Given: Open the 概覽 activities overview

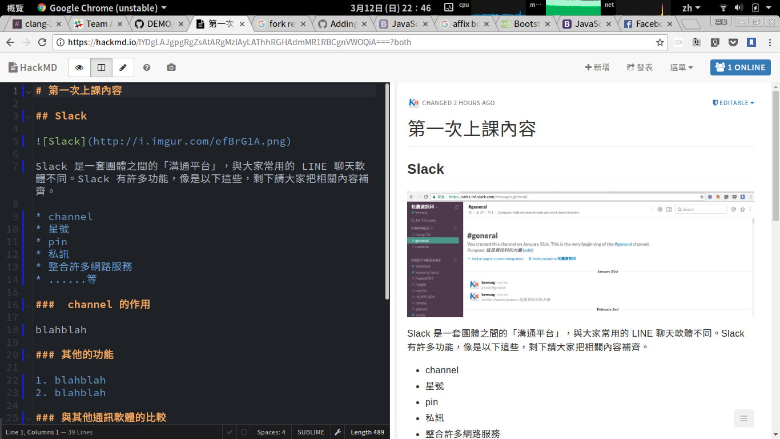Looking at the screenshot, I should click(15, 8).
